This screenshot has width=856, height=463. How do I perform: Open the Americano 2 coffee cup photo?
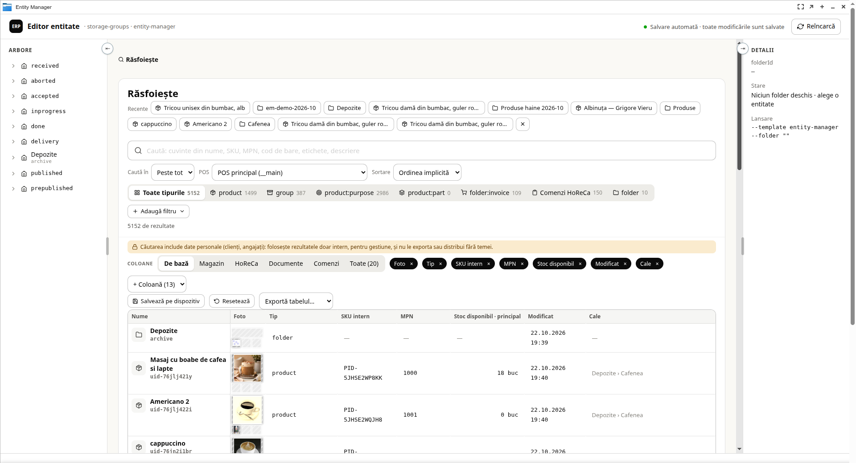pos(247,410)
